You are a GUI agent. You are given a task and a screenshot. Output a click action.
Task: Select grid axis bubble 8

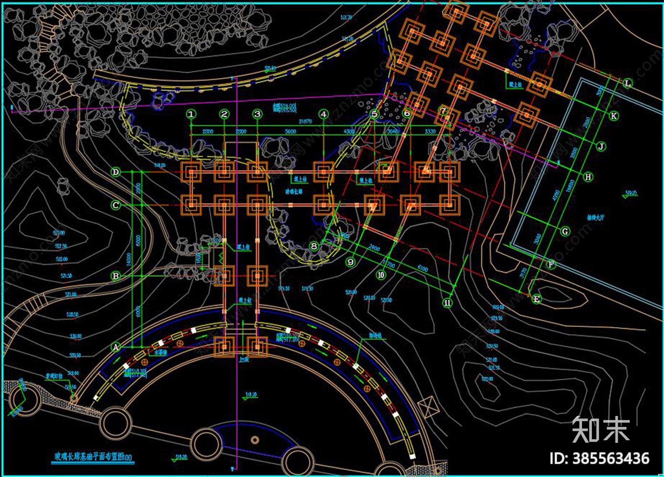(314, 246)
